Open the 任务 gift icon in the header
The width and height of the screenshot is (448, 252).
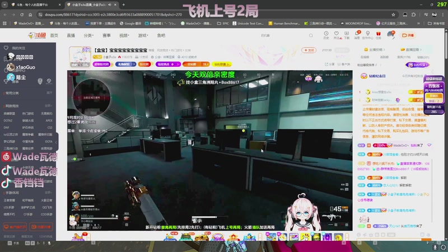point(379,35)
